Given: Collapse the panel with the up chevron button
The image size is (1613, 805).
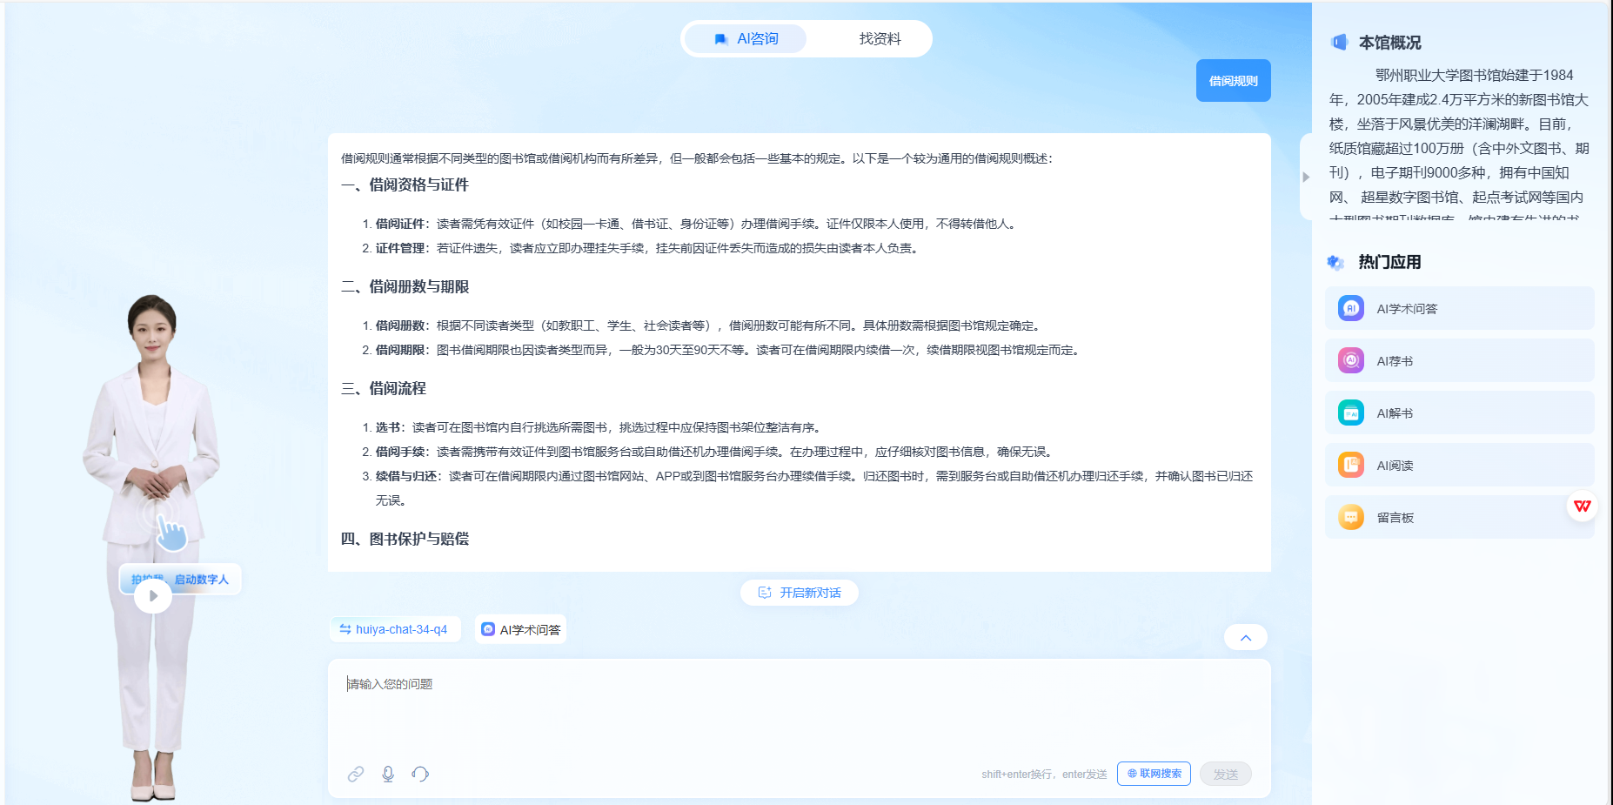Looking at the screenshot, I should point(1245,638).
